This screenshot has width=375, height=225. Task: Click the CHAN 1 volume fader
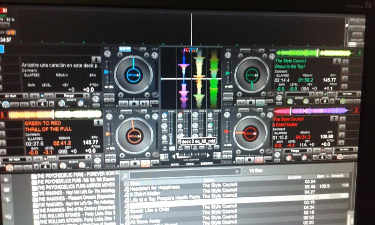click(171, 128)
